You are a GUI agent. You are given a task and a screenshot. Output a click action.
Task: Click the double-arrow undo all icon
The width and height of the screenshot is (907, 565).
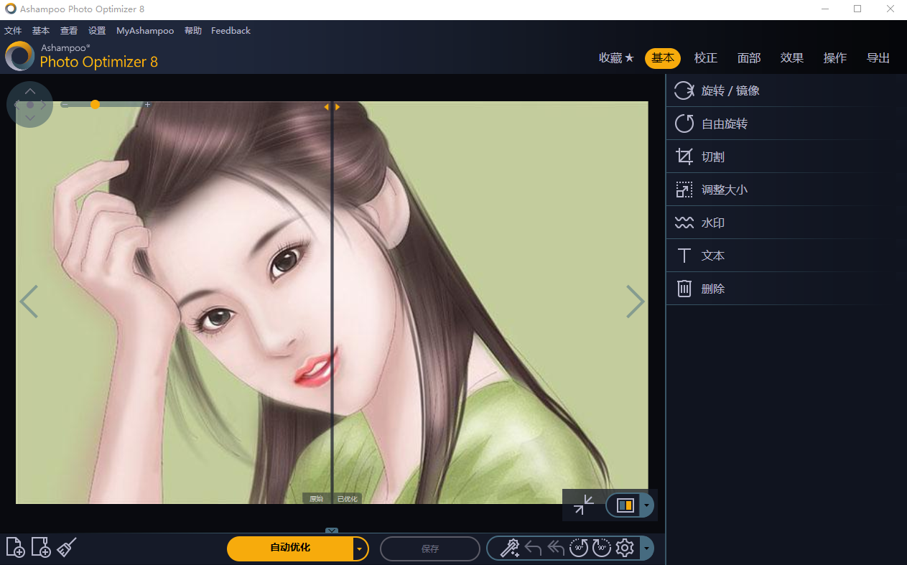556,548
